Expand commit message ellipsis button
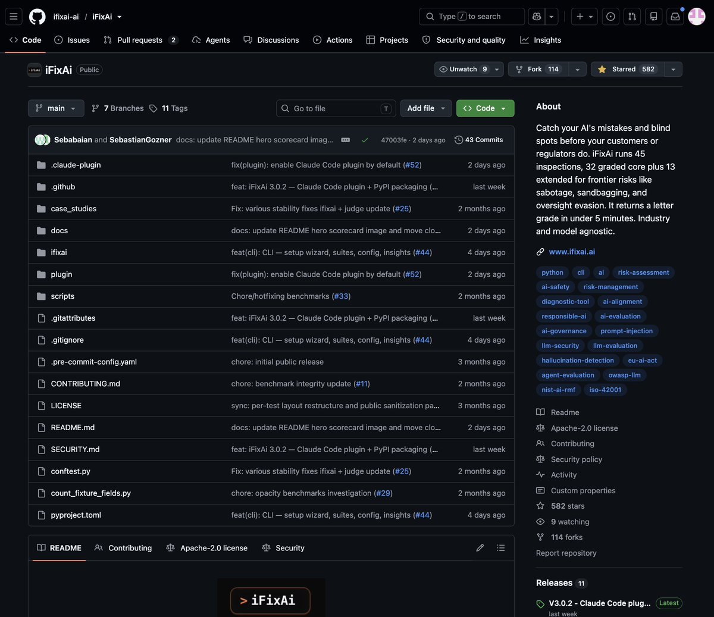 346,140
